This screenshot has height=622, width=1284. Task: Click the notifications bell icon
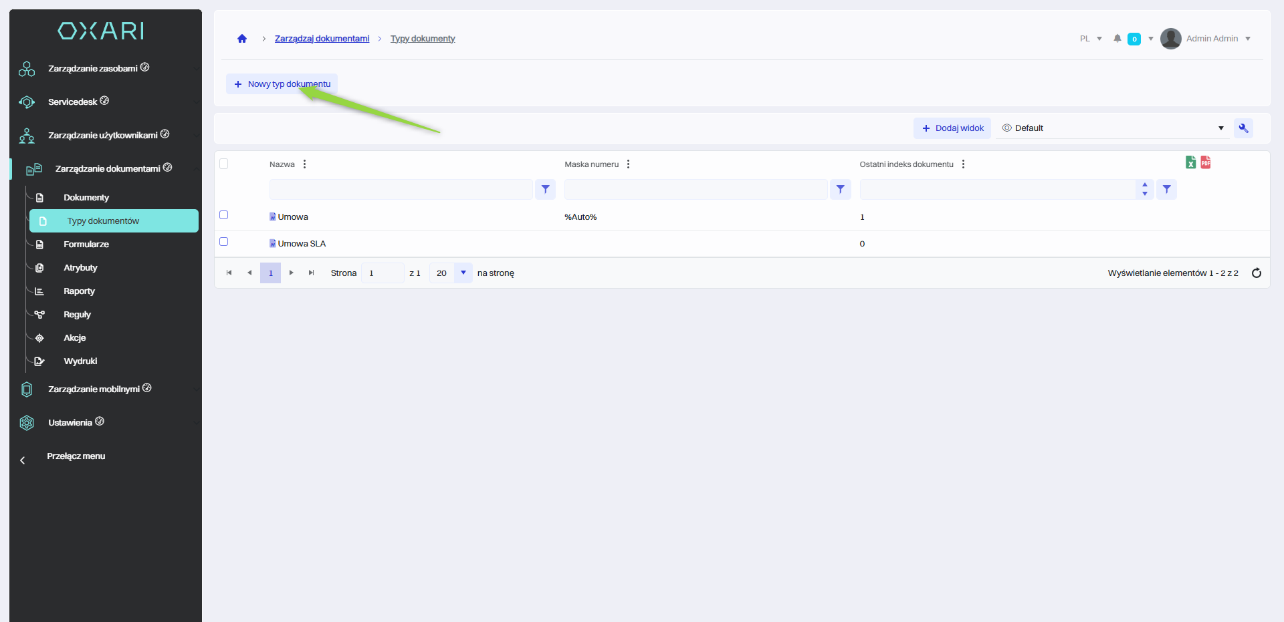point(1117,39)
